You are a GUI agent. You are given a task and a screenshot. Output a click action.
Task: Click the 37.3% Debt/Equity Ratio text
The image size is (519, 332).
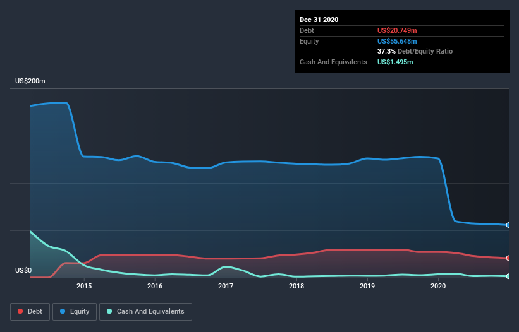click(x=415, y=51)
